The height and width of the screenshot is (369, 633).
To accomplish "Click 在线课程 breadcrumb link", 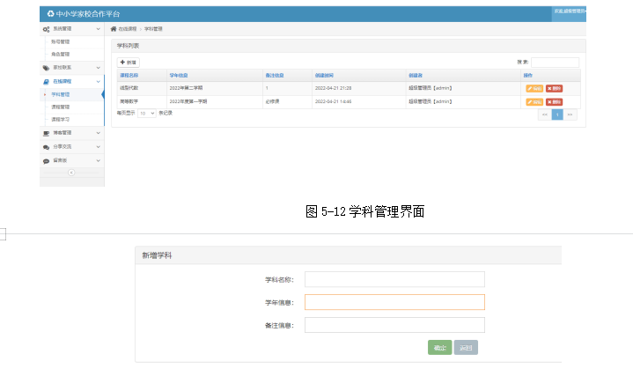I will coord(128,29).
